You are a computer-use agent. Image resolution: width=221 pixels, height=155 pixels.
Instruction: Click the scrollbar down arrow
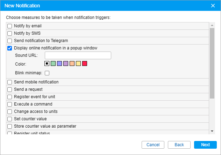pyautogui.click(x=212, y=131)
